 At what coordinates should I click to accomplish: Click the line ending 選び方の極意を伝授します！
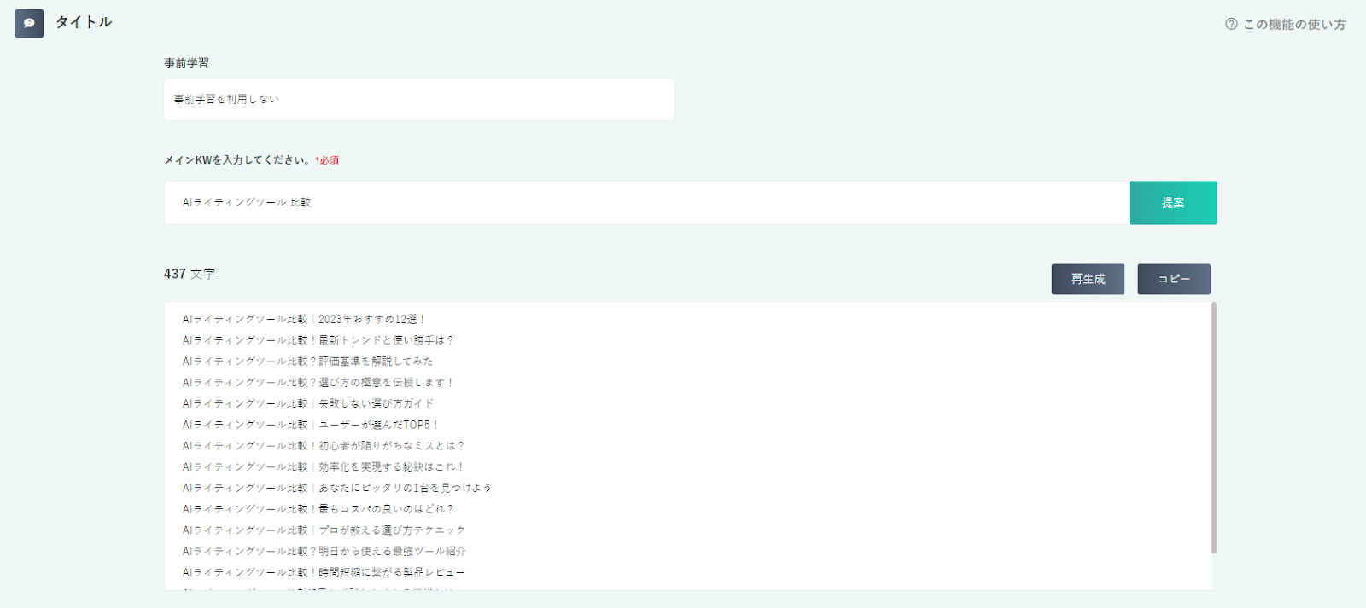click(318, 382)
